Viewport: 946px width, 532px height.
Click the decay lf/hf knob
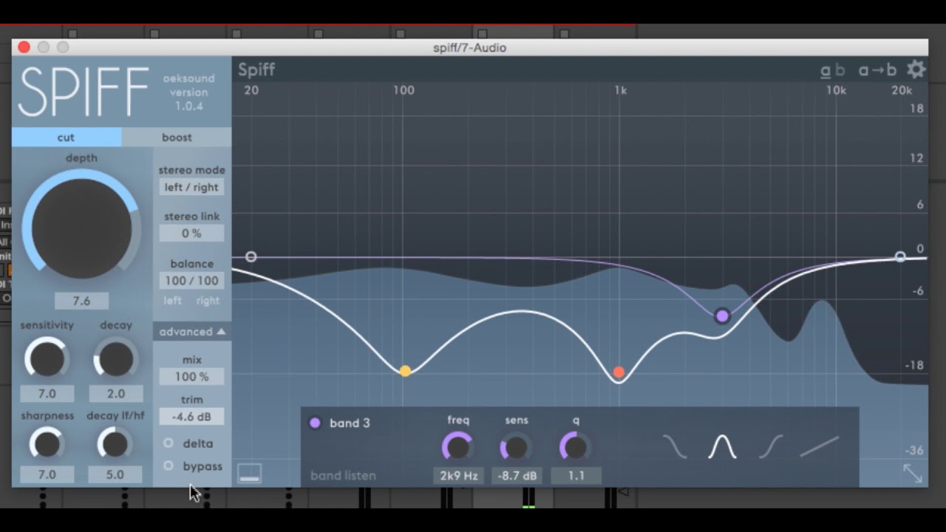[115, 444]
